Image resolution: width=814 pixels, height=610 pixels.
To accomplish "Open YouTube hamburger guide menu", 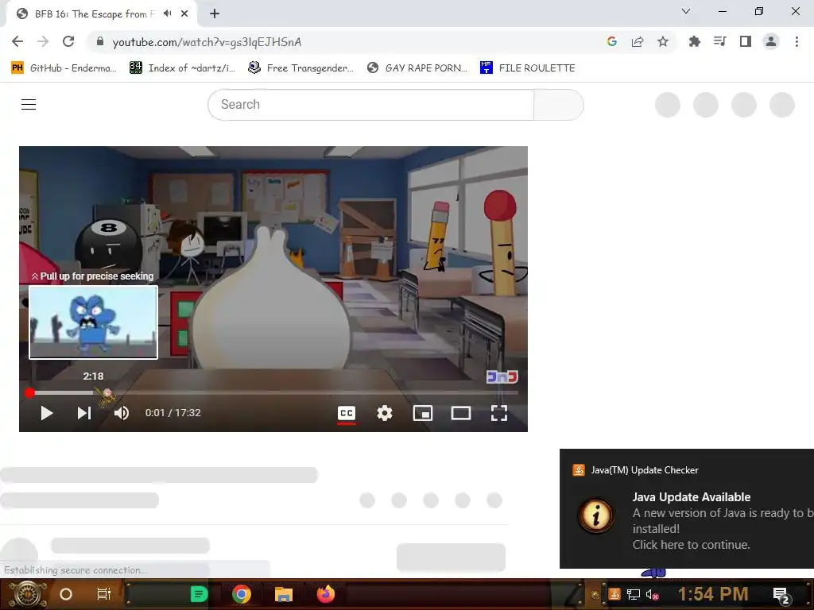I will click(29, 104).
